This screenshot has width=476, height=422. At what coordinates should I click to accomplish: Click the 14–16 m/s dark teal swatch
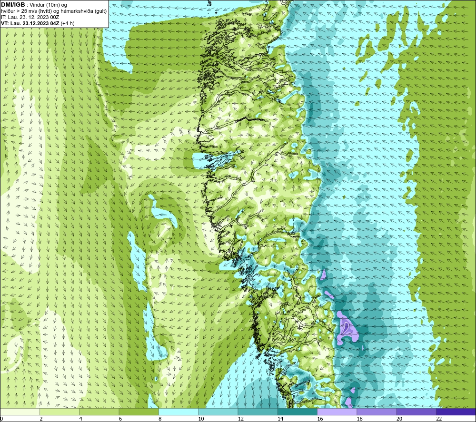coord(297,412)
